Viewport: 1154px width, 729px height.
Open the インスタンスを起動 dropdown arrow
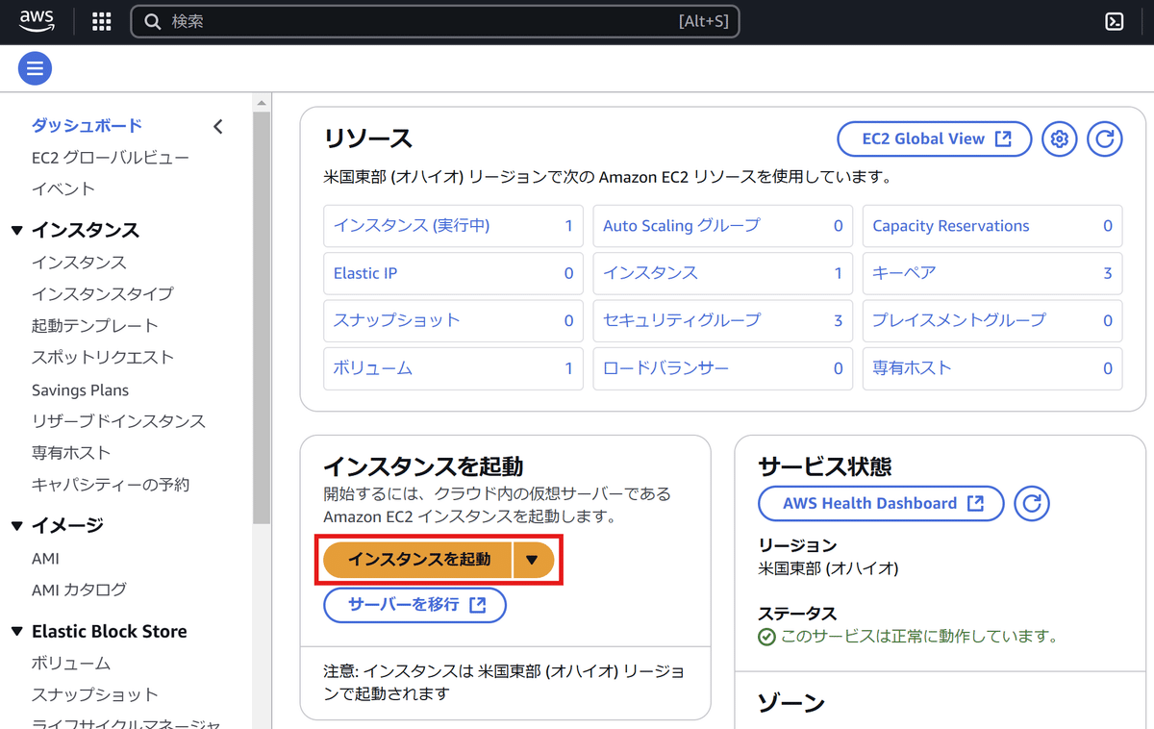click(535, 559)
